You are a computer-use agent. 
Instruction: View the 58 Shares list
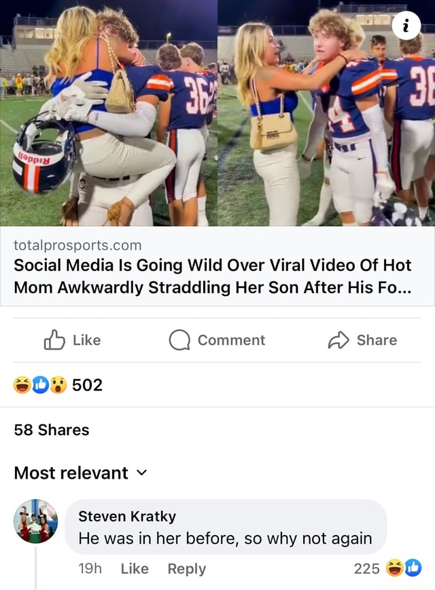[52, 430]
